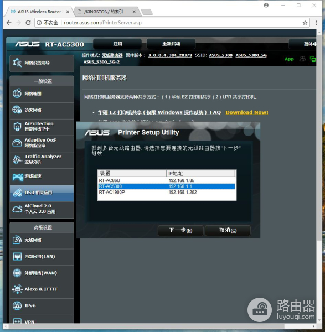Open Alexa & IFTTT icon
The height and width of the screenshot is (332, 325).
point(17,289)
